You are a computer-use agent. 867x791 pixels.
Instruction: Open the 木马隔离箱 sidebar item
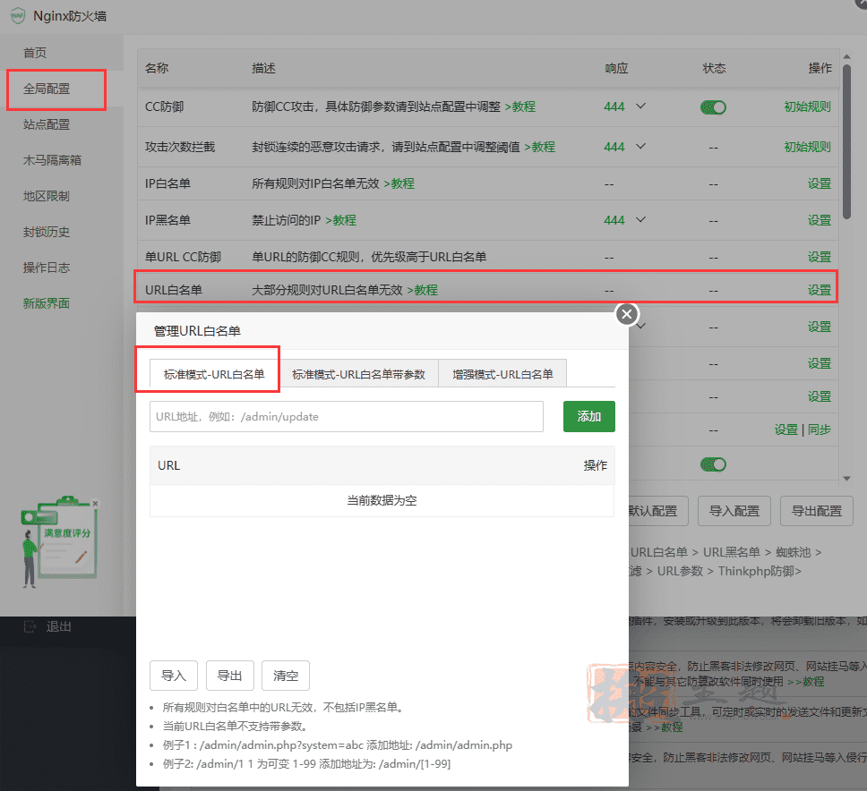53,161
